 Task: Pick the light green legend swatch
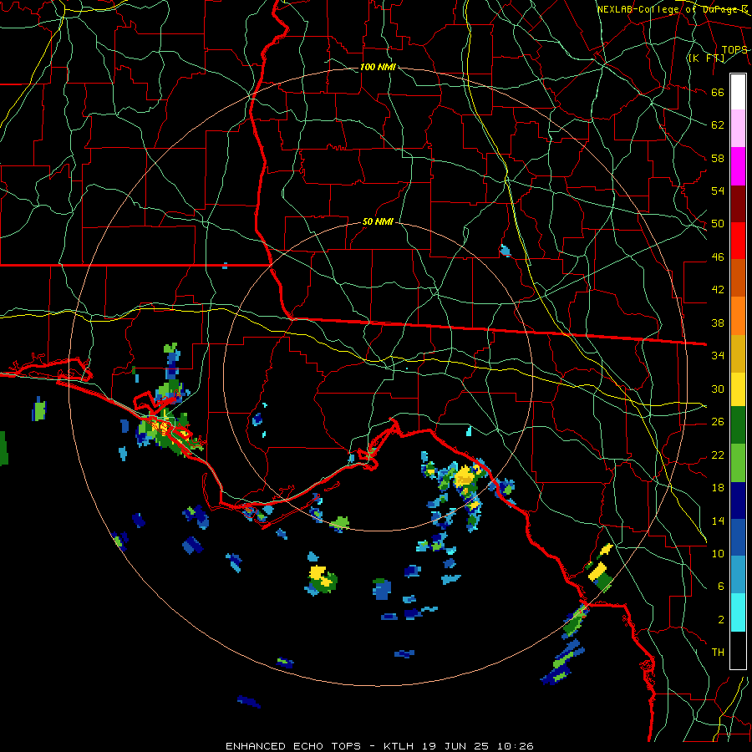pyautogui.click(x=738, y=463)
